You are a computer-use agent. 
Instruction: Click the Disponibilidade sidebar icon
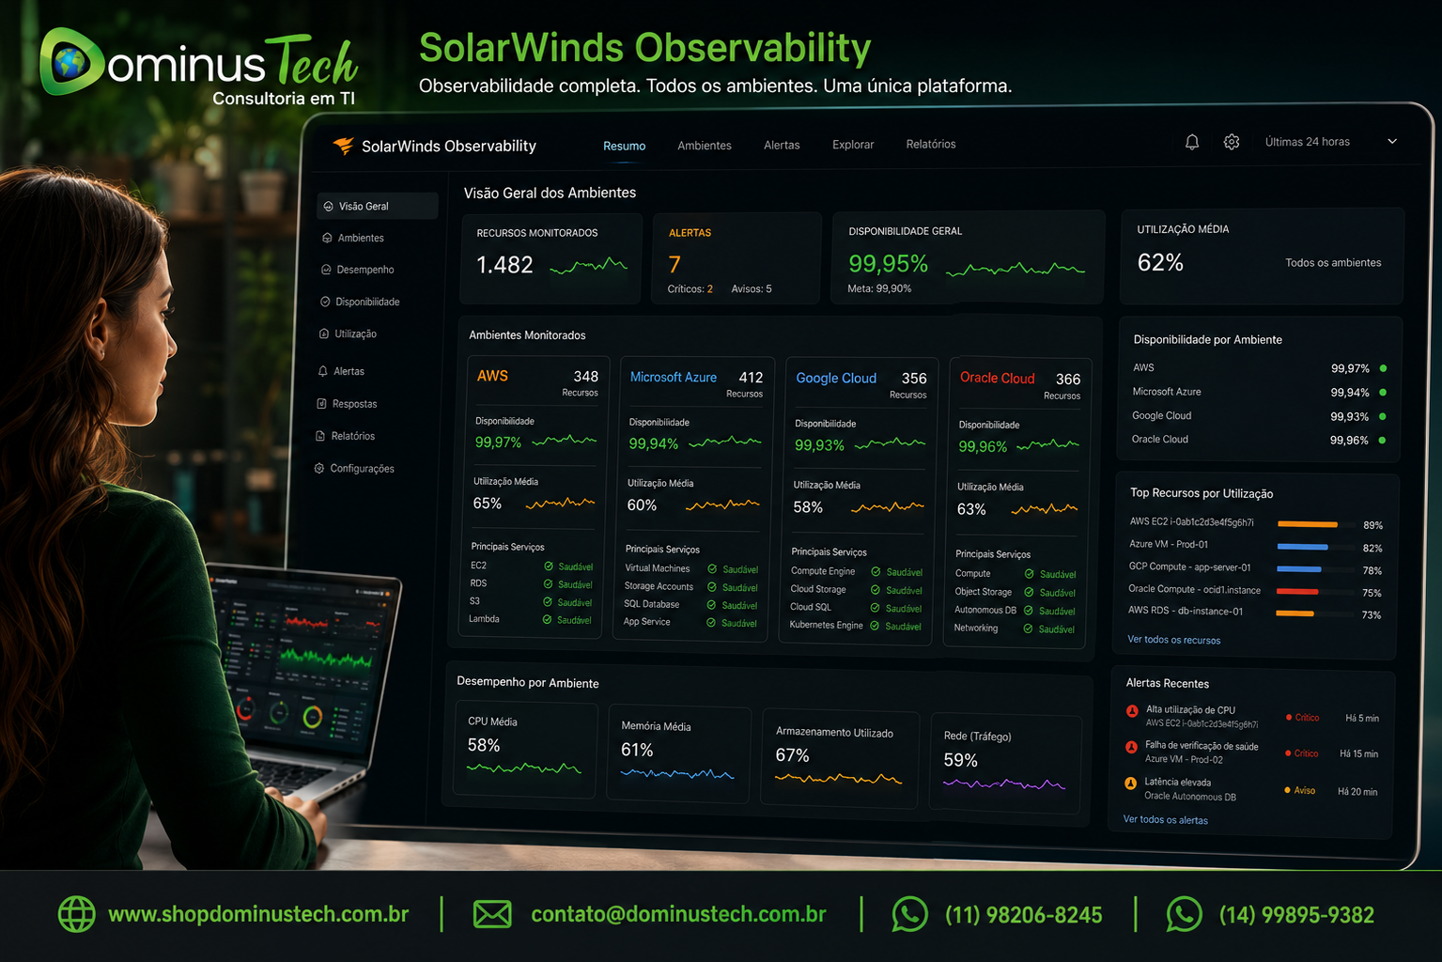pos(325,302)
